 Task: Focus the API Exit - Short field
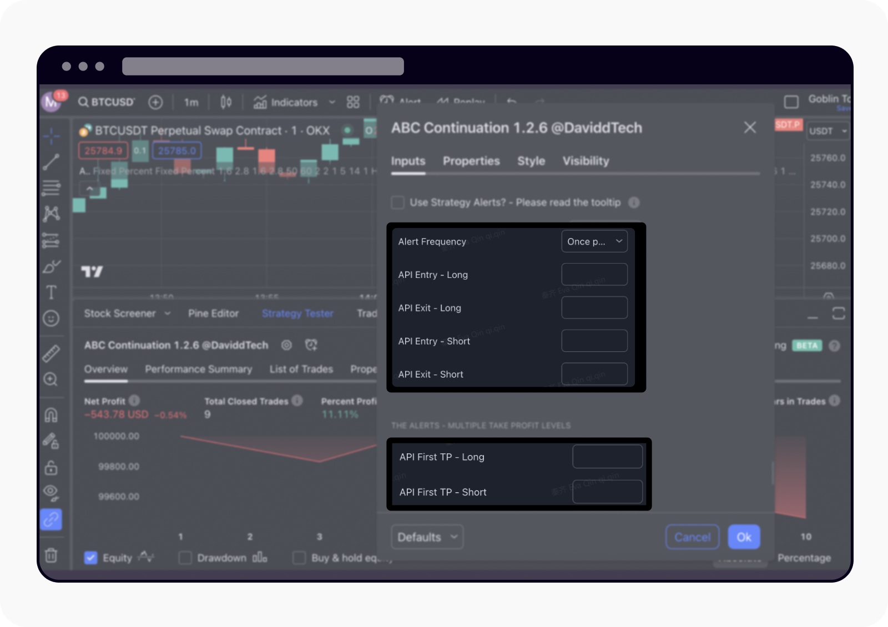click(594, 375)
